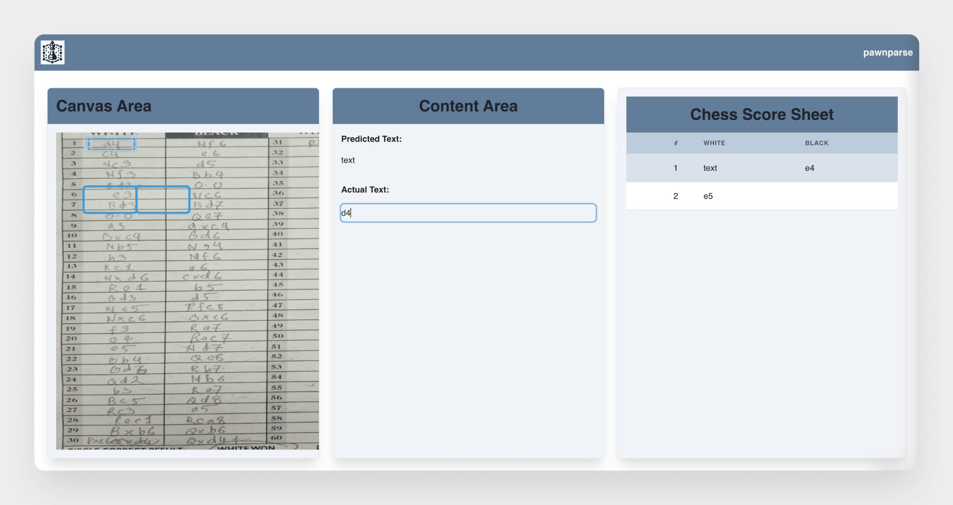Click the # column header
The width and height of the screenshot is (953, 505).
point(675,143)
